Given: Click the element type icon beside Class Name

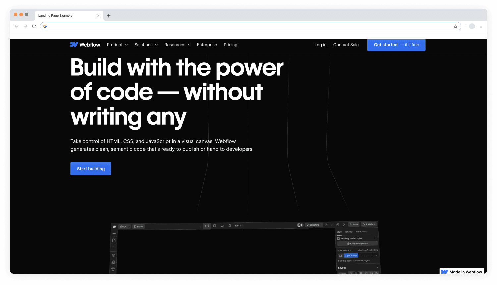Looking at the screenshot, I should tap(341, 256).
